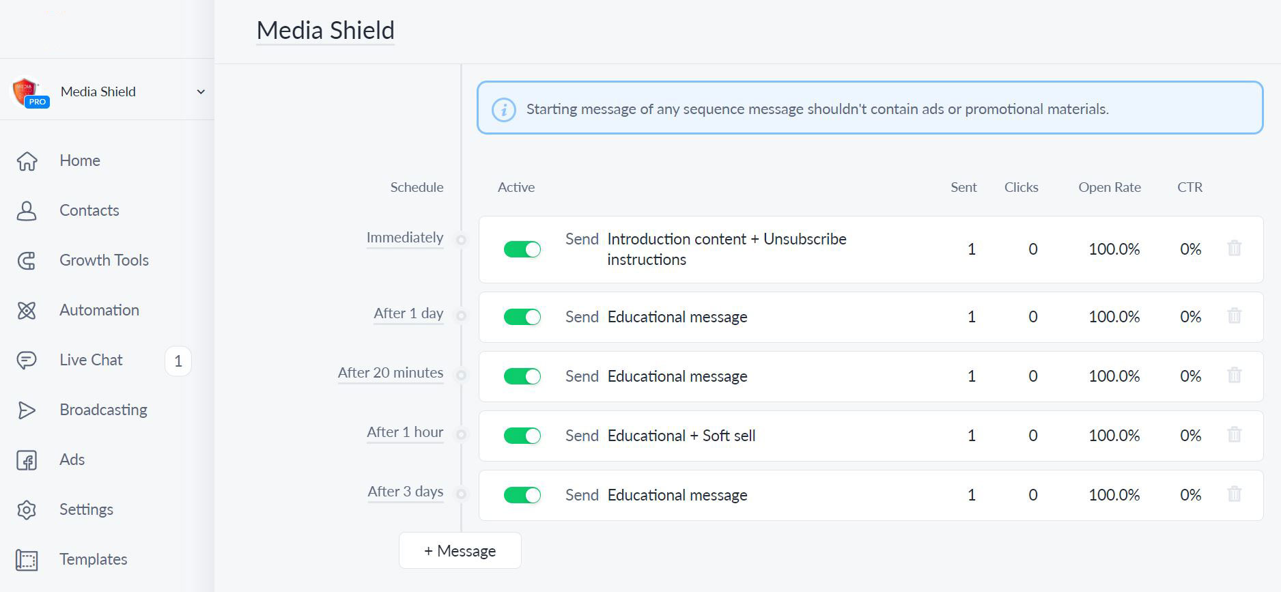Disable the Introduction content message toggle

pos(522,249)
